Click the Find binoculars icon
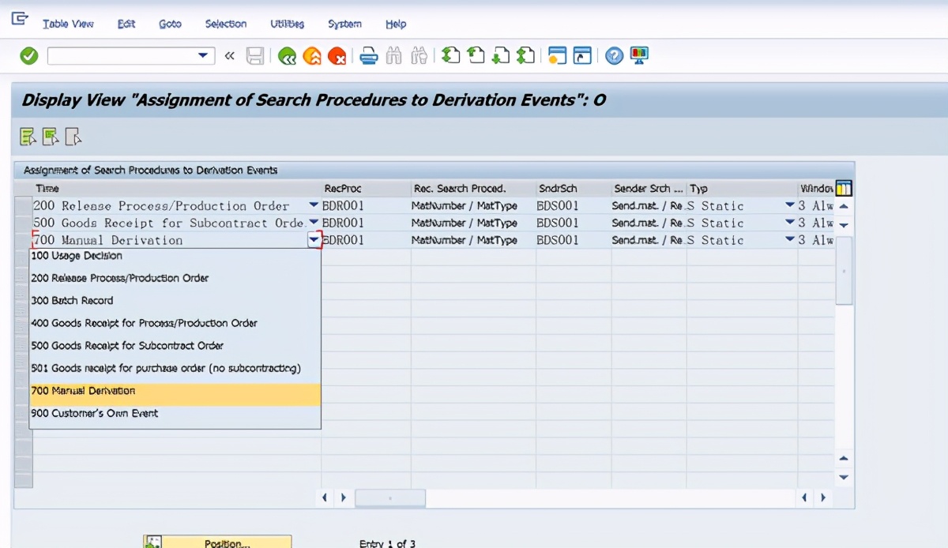 tap(393, 55)
